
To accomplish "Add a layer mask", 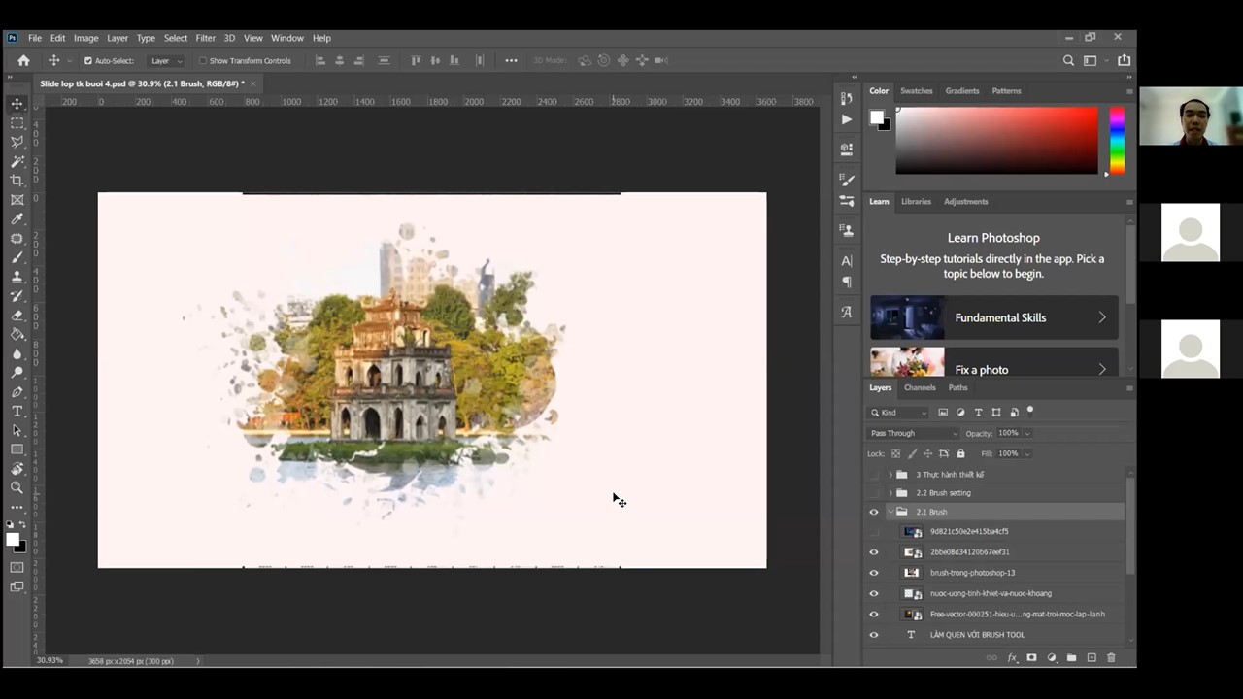I will 1031,658.
